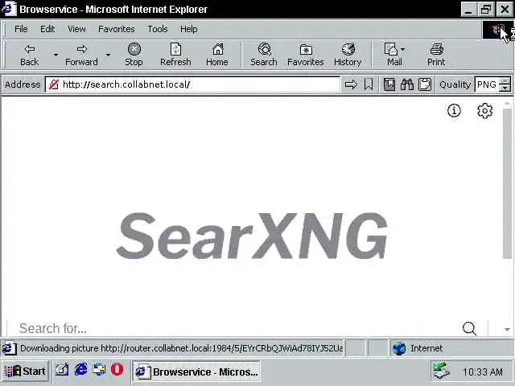Click the vertical scrollbar thumb
This screenshot has width=515, height=386.
(507, 183)
